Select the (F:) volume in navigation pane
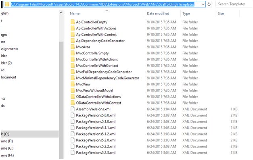The height and width of the screenshot is (160, 253). (7, 141)
